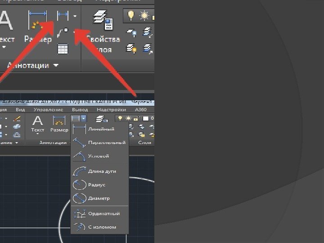The width and height of the screenshot is (324, 243).
Task: Click the highlighted linear dimension button in the lower ribbon
Action: tap(76, 118)
